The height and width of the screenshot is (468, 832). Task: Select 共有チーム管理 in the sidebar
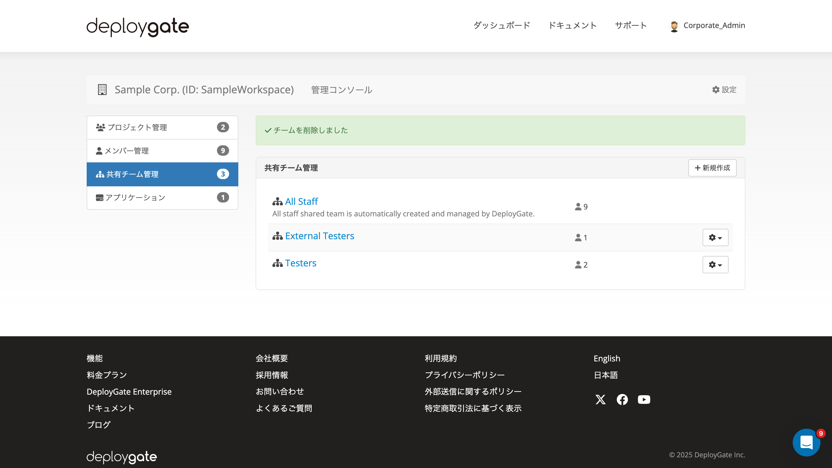tap(162, 174)
